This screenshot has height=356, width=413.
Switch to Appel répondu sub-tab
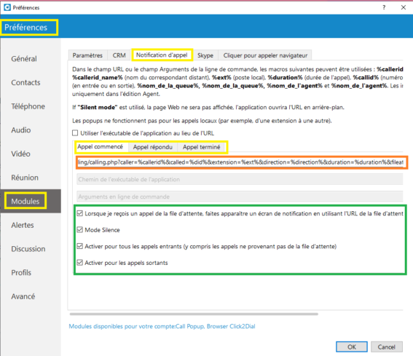pos(153,147)
